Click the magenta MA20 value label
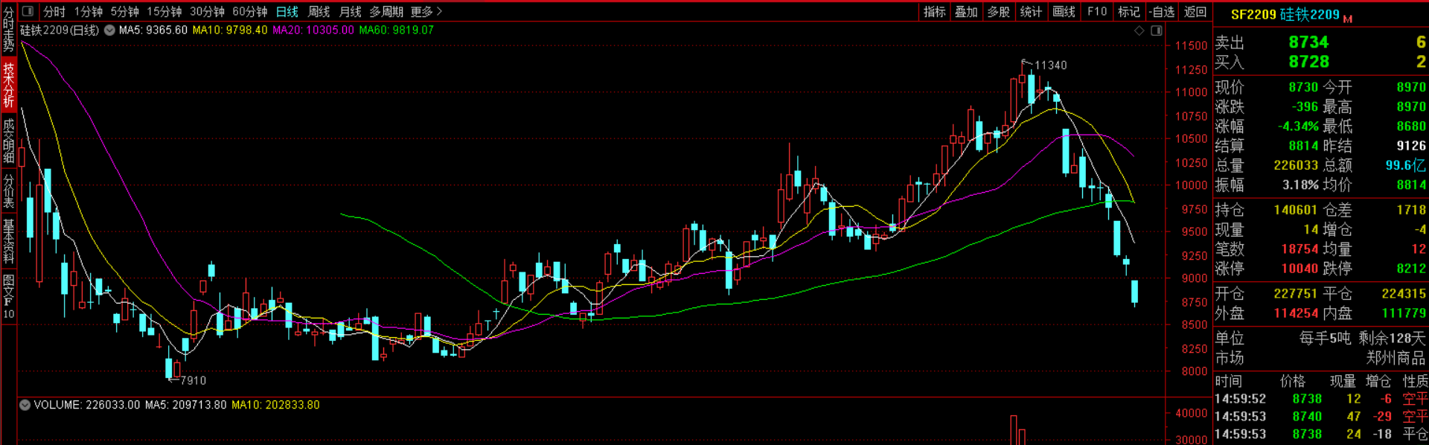 point(313,31)
